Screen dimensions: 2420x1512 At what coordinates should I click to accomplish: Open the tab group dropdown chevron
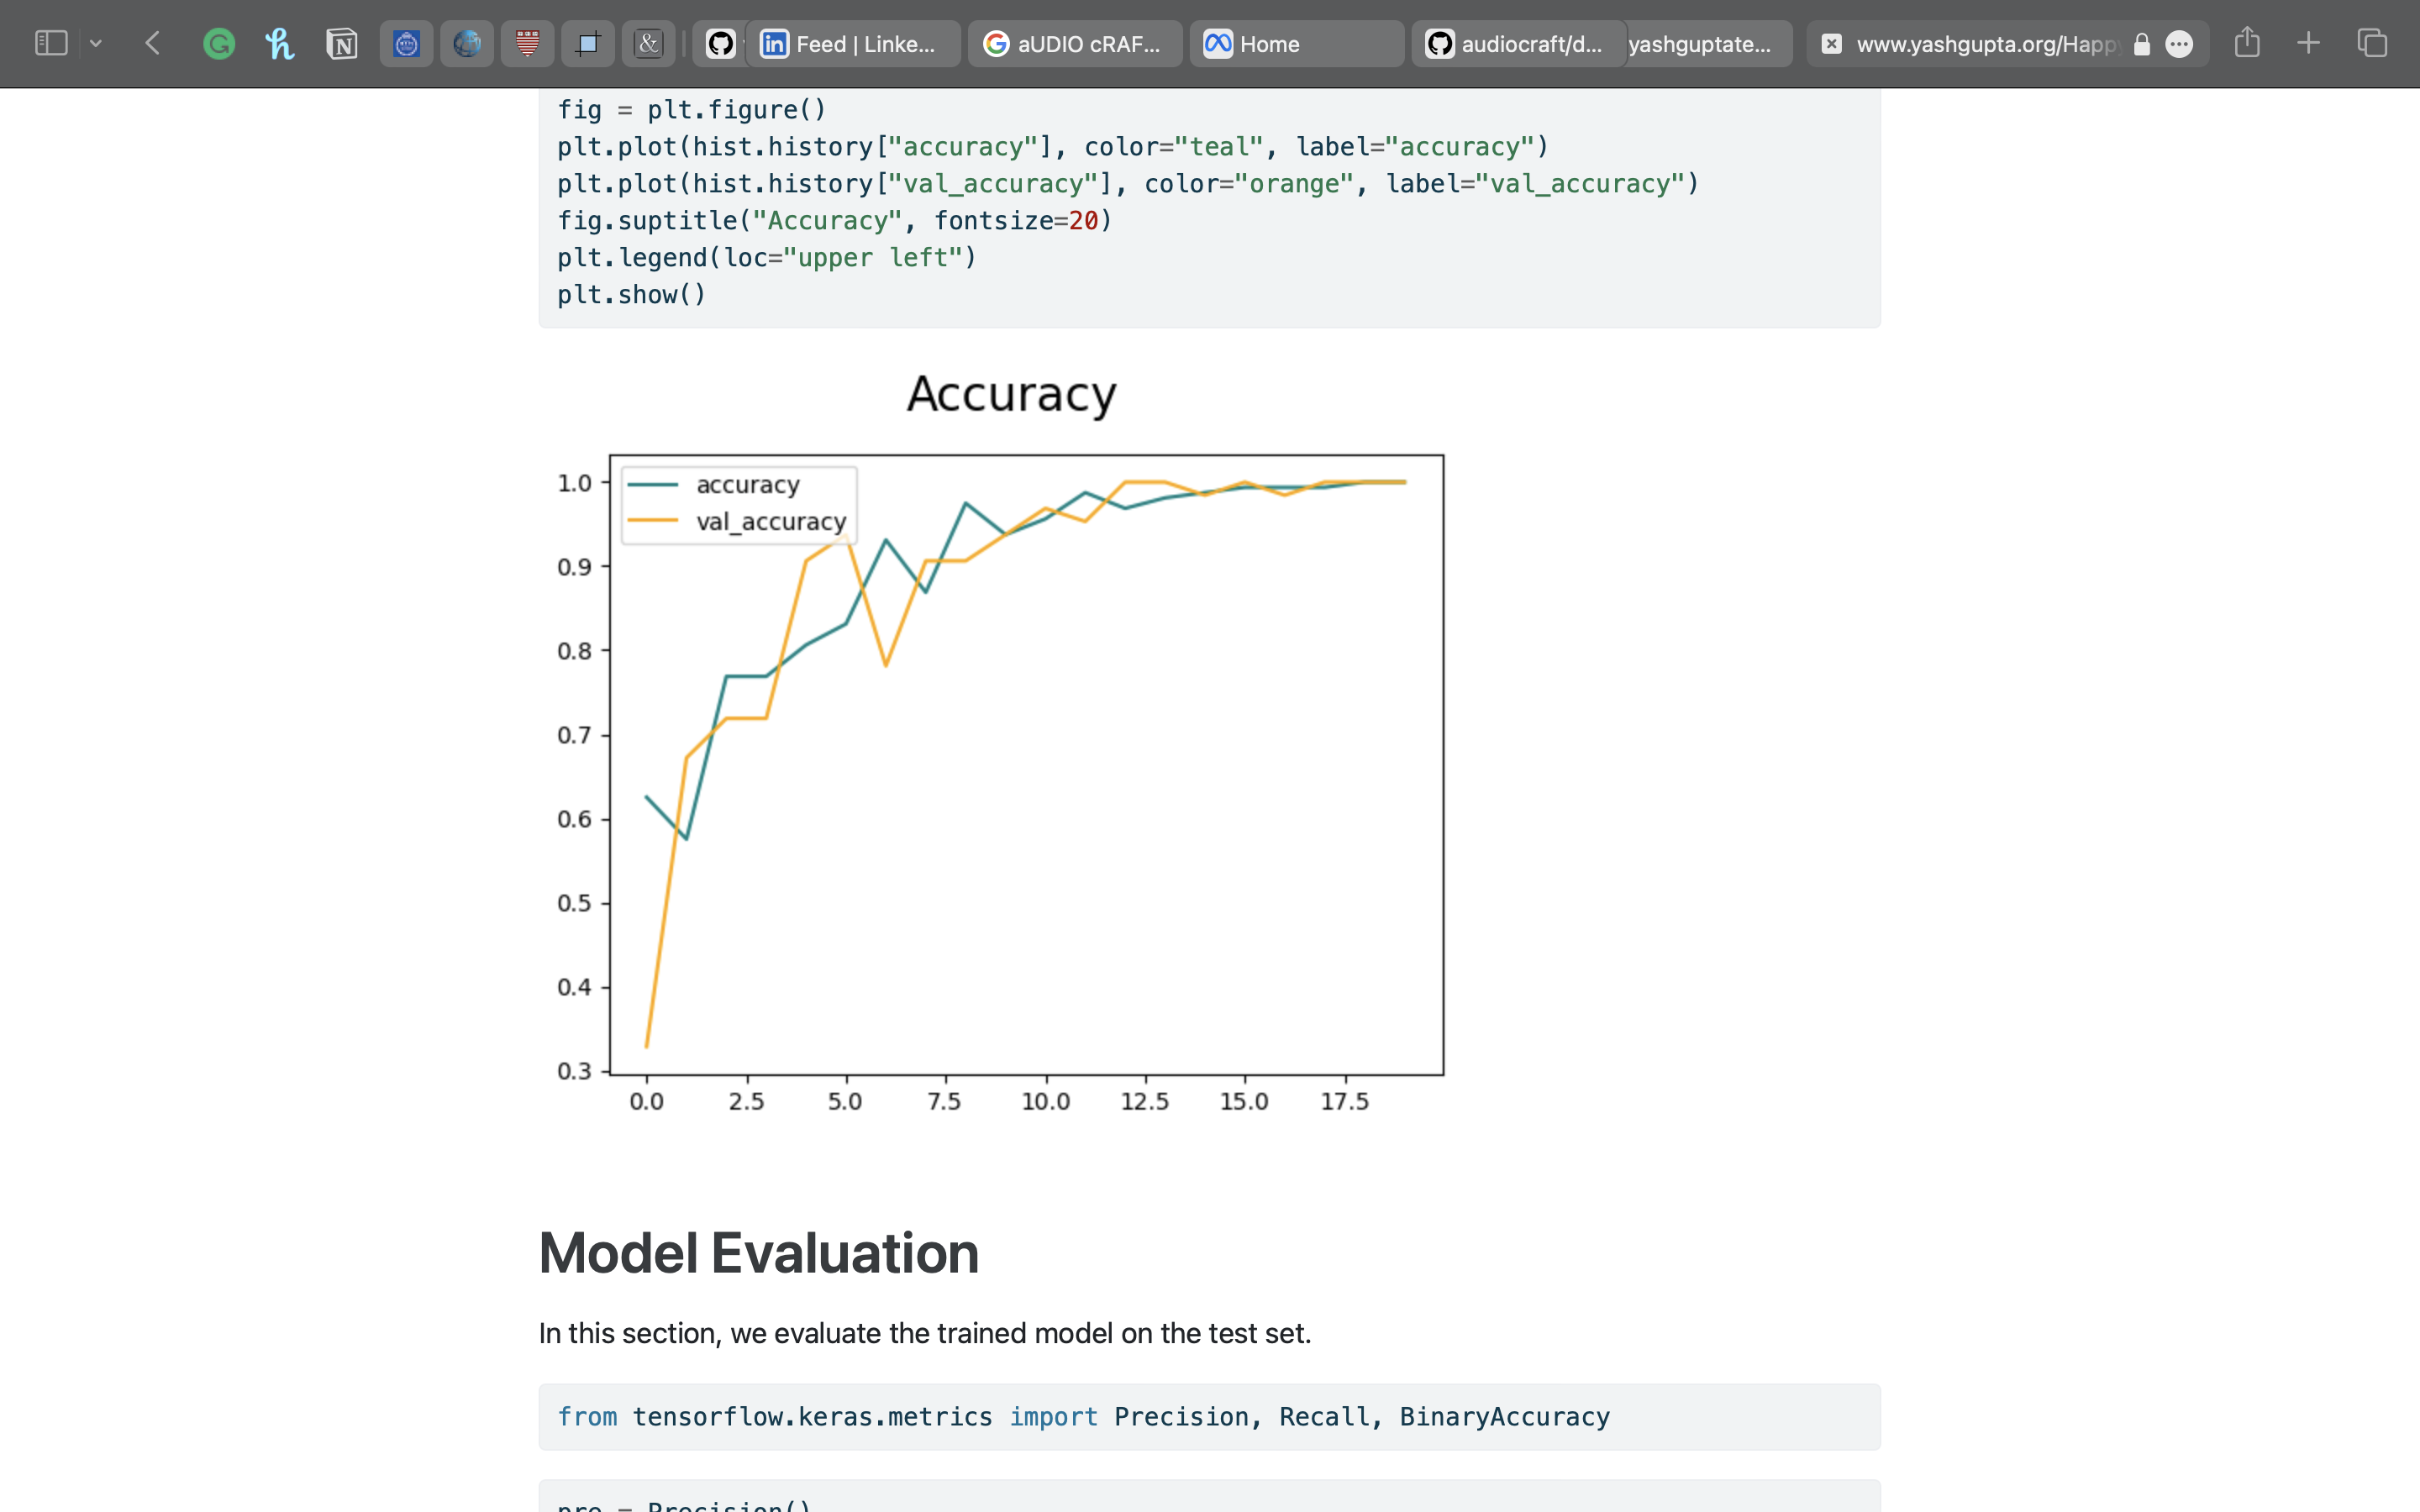click(96, 43)
